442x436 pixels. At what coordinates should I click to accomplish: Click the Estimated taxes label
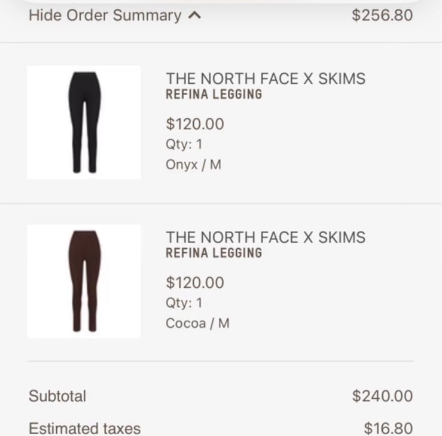pyautogui.click(x=84, y=428)
